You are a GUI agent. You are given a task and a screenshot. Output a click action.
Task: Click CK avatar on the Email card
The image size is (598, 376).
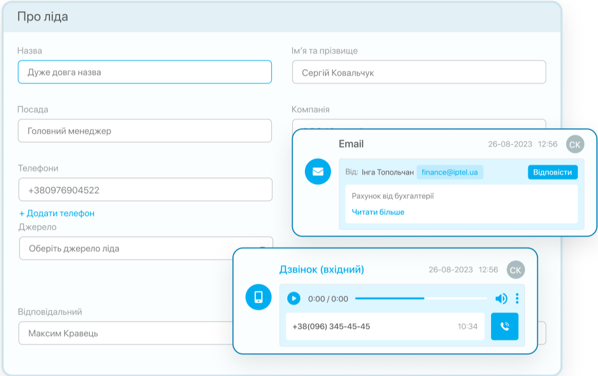575,144
